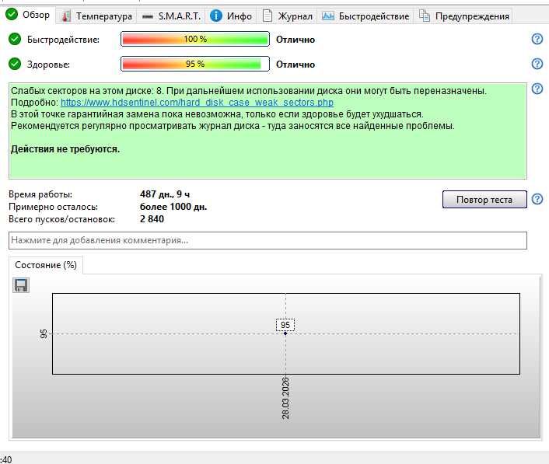
Task: Open the hdsentinel weak sectors link
Action: pyautogui.click(x=197, y=103)
